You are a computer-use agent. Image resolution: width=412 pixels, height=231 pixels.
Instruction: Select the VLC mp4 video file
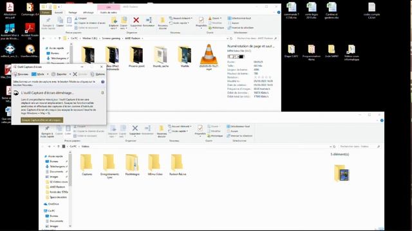[x=209, y=57]
